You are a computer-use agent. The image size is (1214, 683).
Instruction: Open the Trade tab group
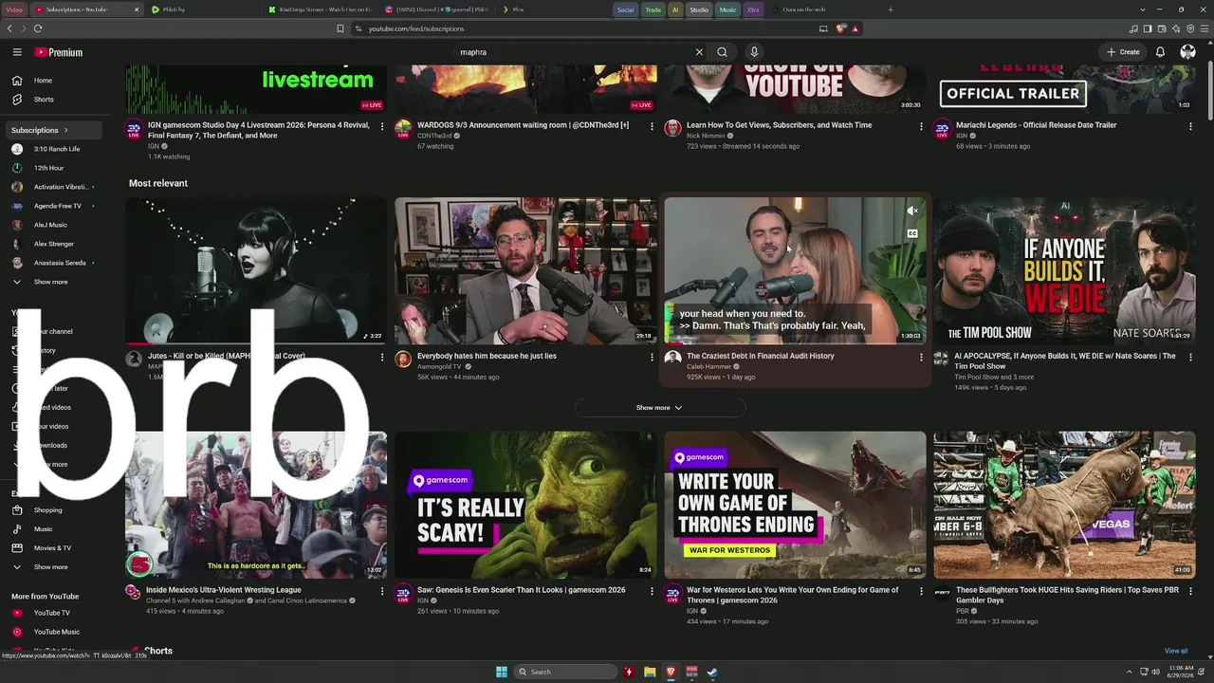click(653, 9)
